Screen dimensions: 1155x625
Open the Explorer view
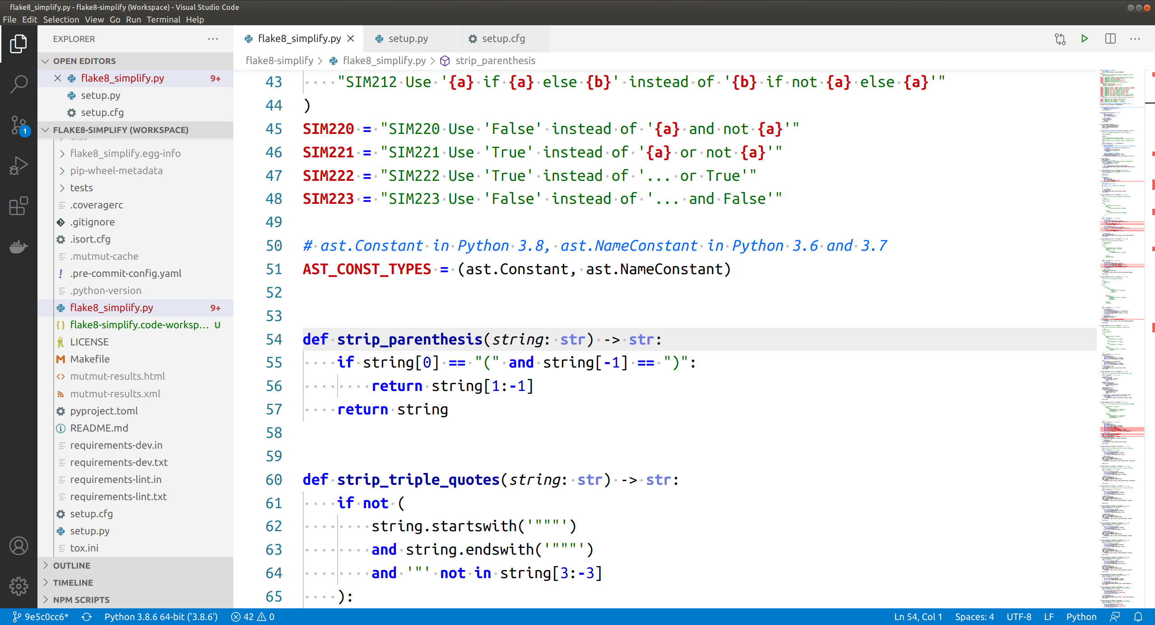coord(19,43)
